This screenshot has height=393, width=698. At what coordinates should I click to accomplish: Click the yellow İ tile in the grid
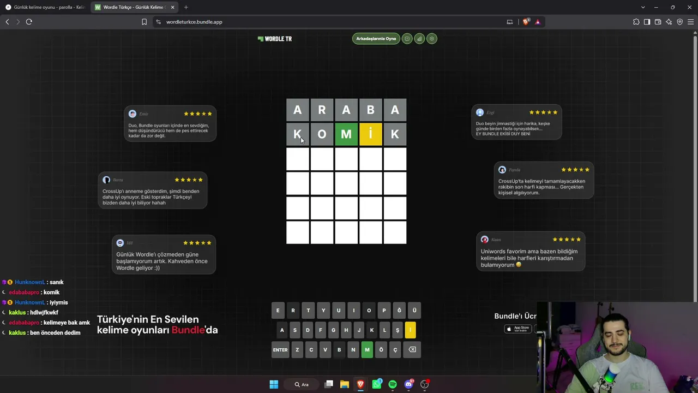tap(371, 134)
